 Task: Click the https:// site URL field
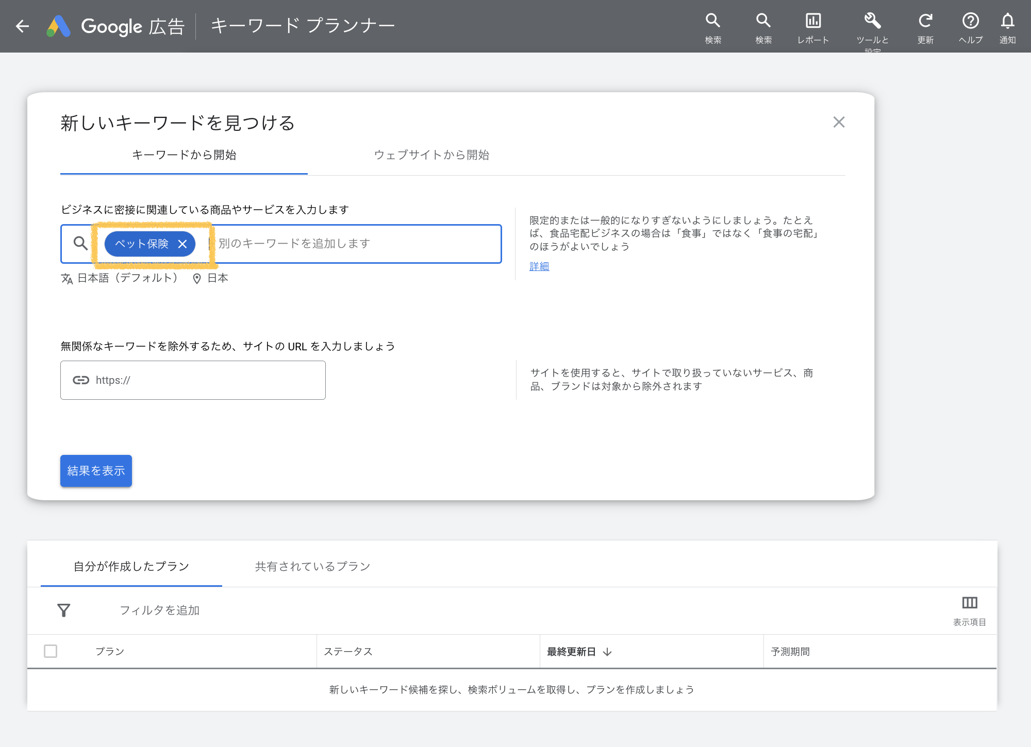193,380
